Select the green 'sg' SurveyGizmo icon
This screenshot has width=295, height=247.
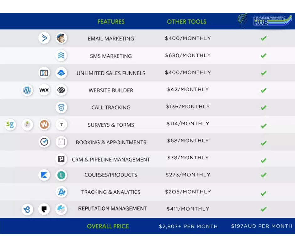[10, 125]
